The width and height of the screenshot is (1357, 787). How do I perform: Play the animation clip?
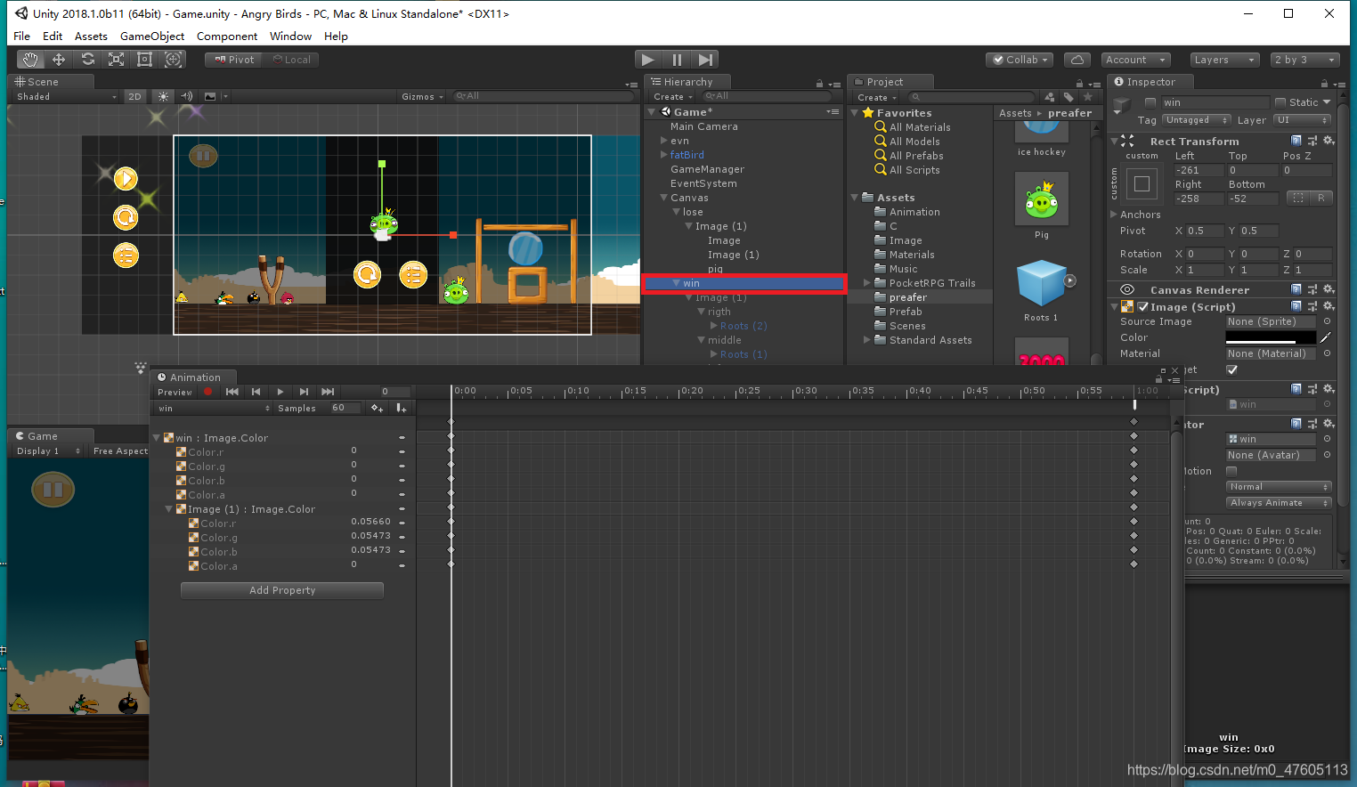pos(280,392)
